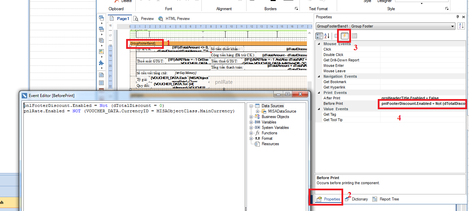The height and width of the screenshot is (211, 469).
Task: Select the pnlRate panel on report canvas
Action: pos(224,82)
